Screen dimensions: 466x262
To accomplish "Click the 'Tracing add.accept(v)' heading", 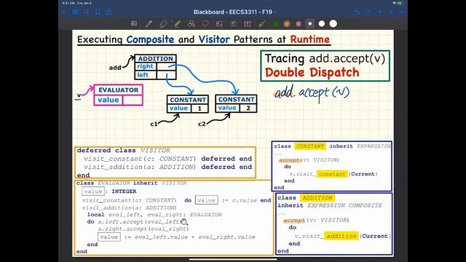I will (x=325, y=58).
